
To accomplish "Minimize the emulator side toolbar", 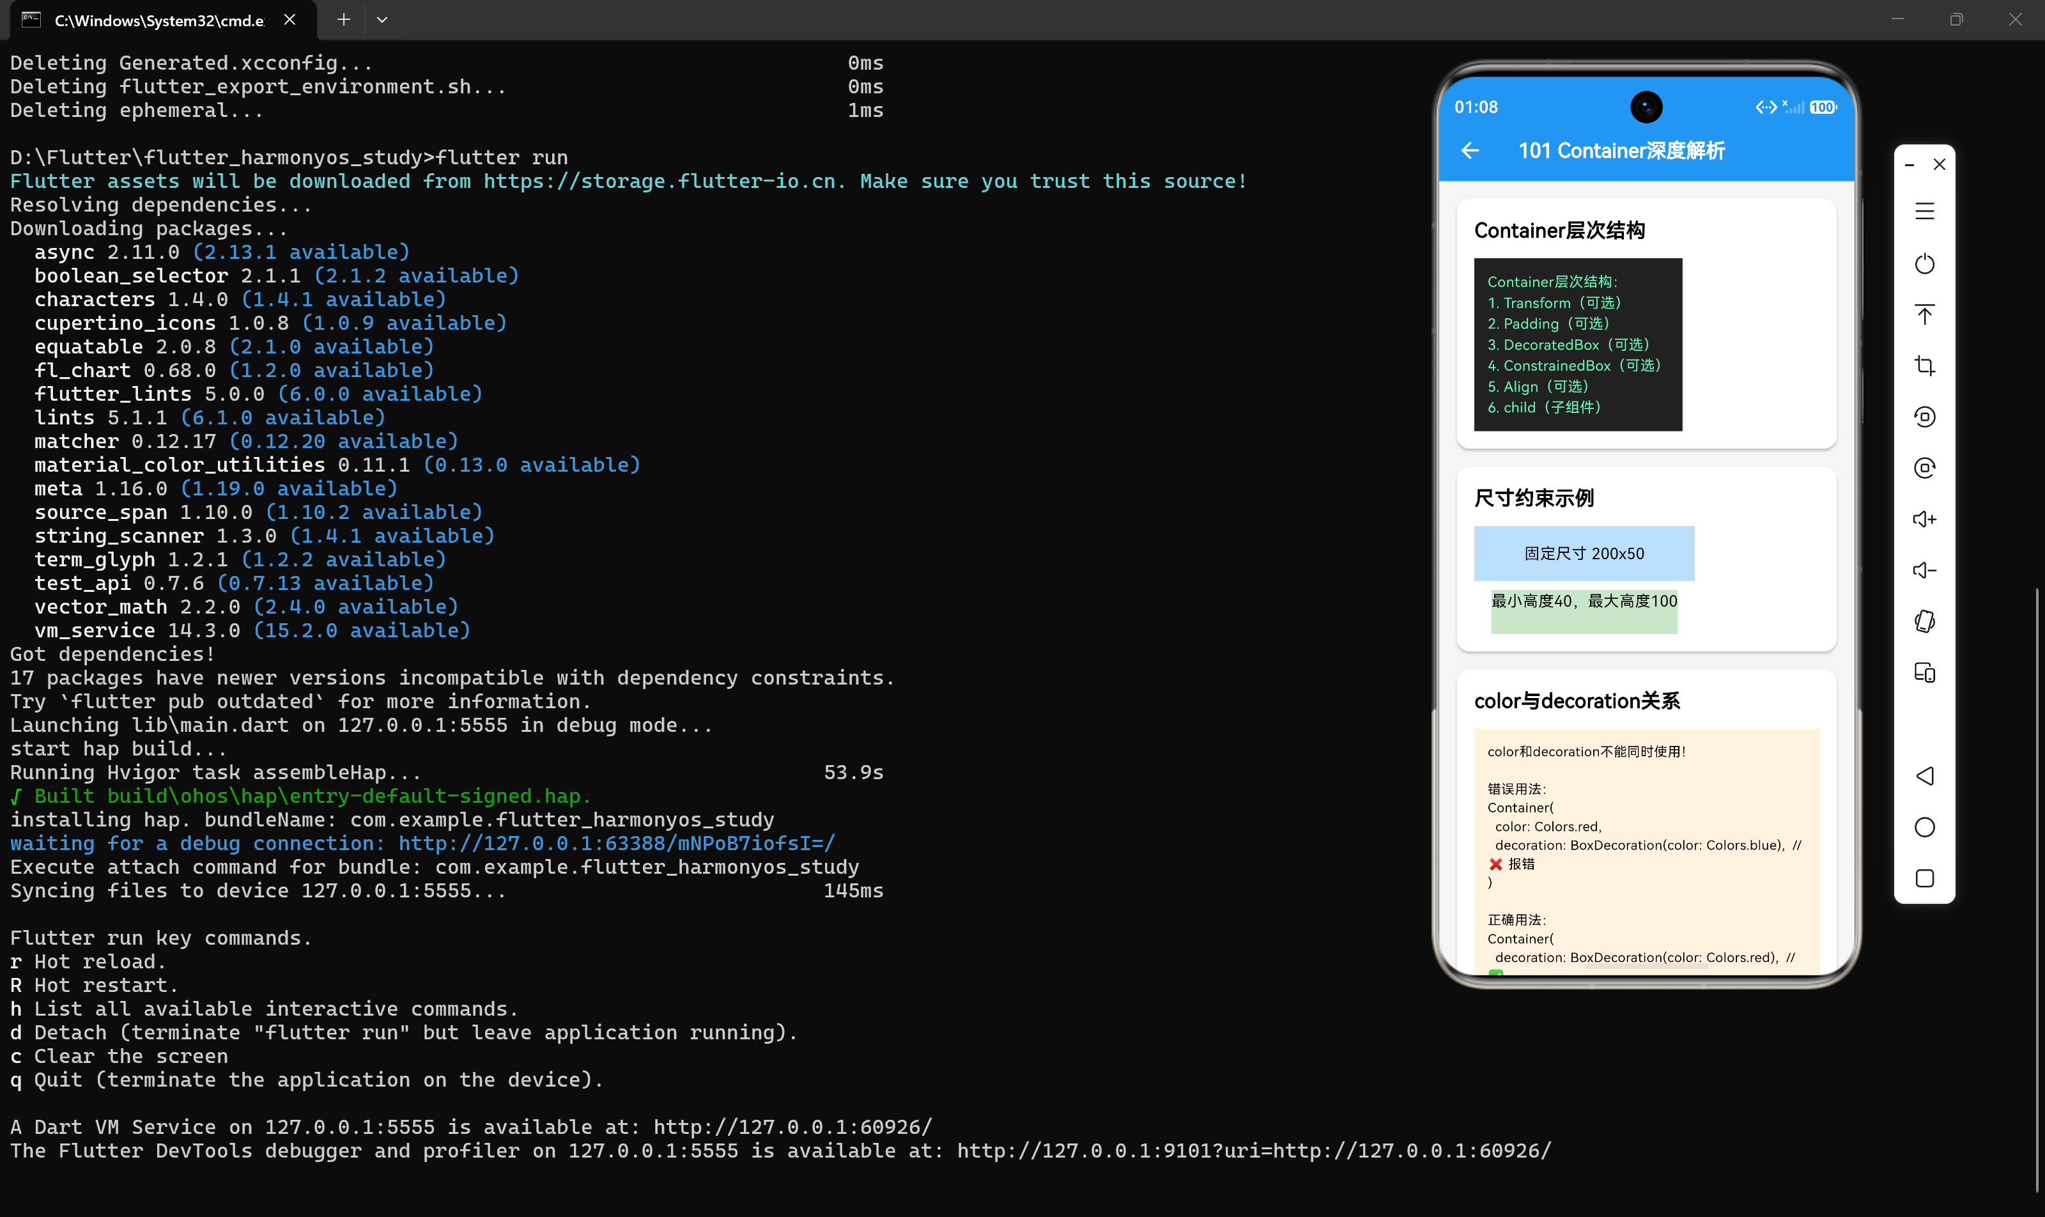I will (1909, 165).
